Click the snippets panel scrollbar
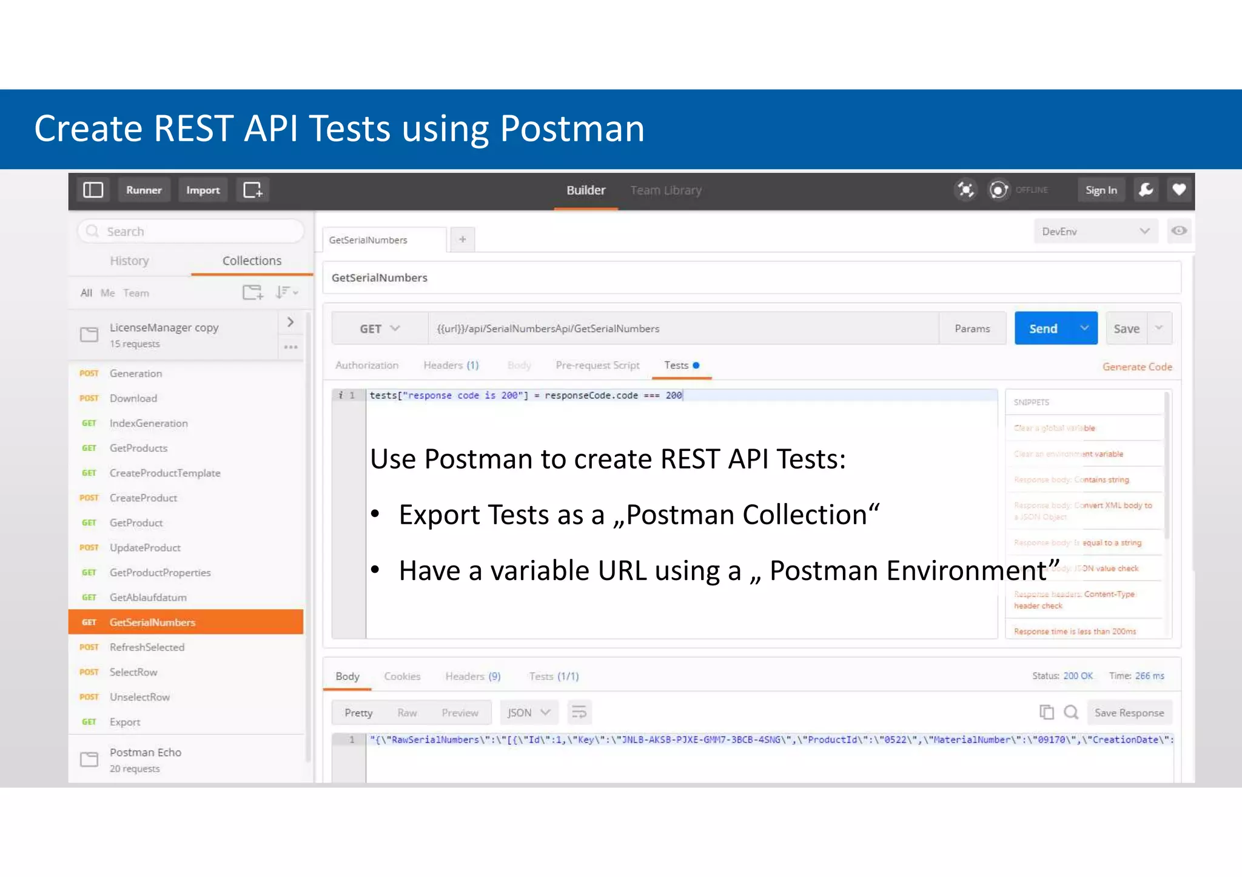1242x877 pixels. point(1167,466)
